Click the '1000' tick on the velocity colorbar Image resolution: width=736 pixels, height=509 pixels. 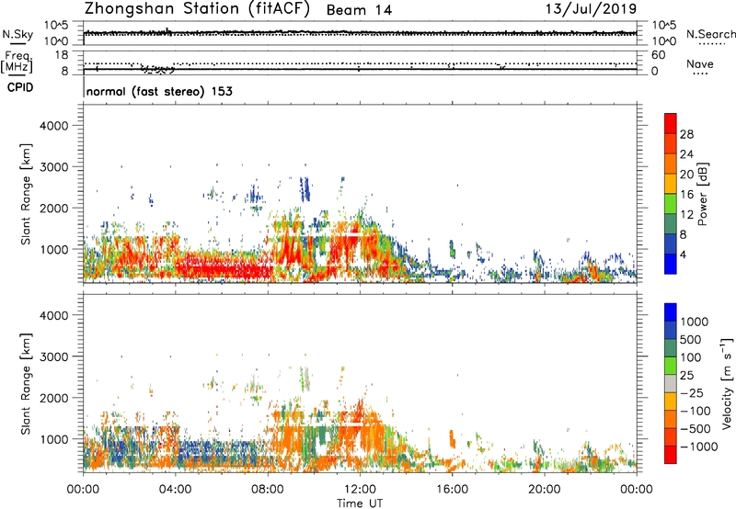[695, 322]
